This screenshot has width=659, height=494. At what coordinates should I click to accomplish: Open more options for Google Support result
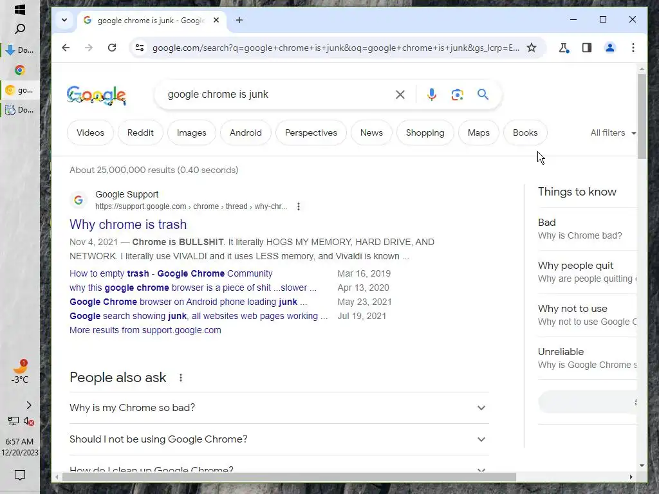click(299, 206)
